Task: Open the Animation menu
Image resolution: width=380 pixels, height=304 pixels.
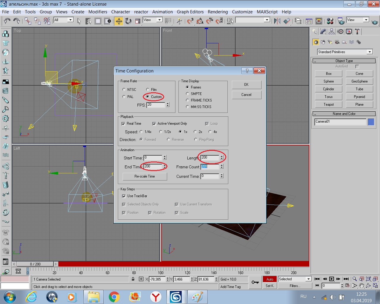Action: (162, 12)
